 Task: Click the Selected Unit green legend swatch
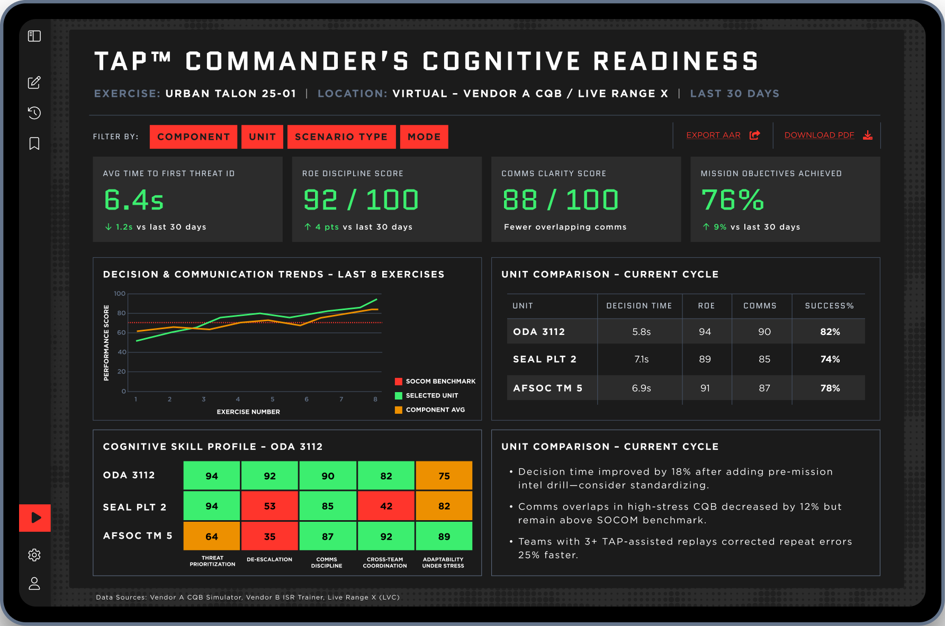(x=399, y=395)
